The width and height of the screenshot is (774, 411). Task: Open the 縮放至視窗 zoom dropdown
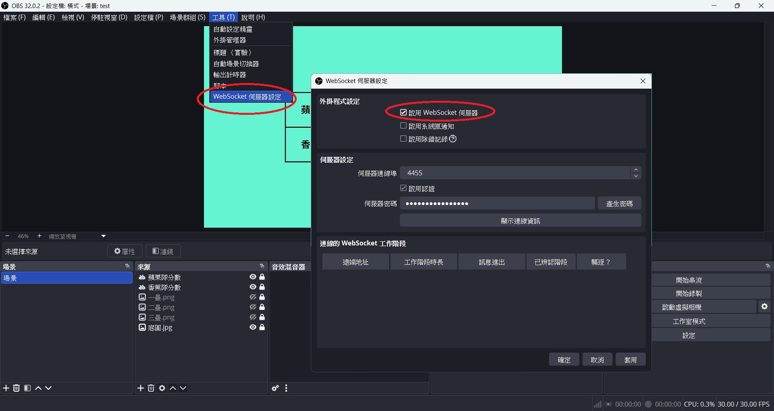pyautogui.click(x=104, y=236)
